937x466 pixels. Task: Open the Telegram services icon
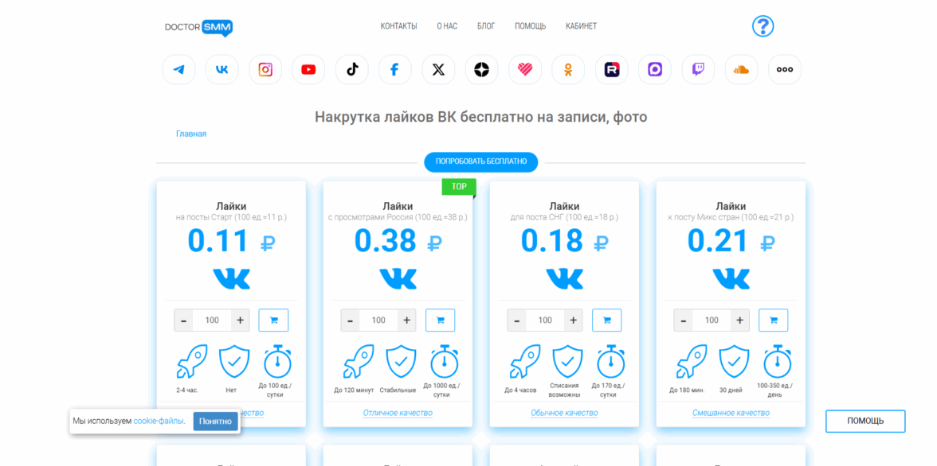click(178, 70)
